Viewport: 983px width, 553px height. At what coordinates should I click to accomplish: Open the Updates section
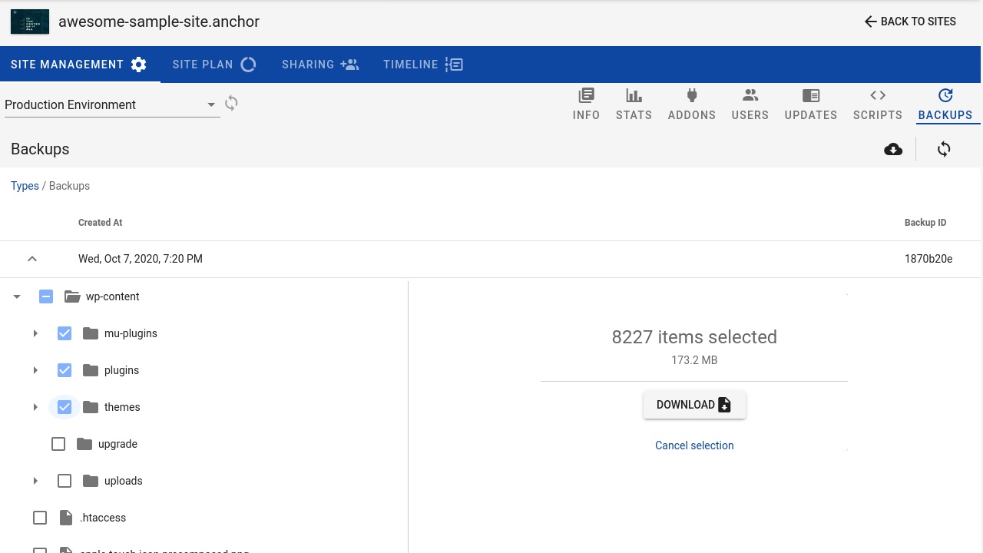(x=811, y=104)
